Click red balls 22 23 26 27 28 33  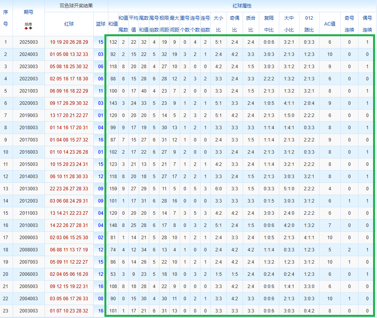[x=69, y=189]
